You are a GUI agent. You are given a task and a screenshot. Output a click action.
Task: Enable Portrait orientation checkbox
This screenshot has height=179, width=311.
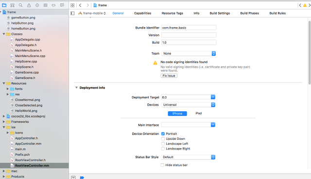click(163, 134)
